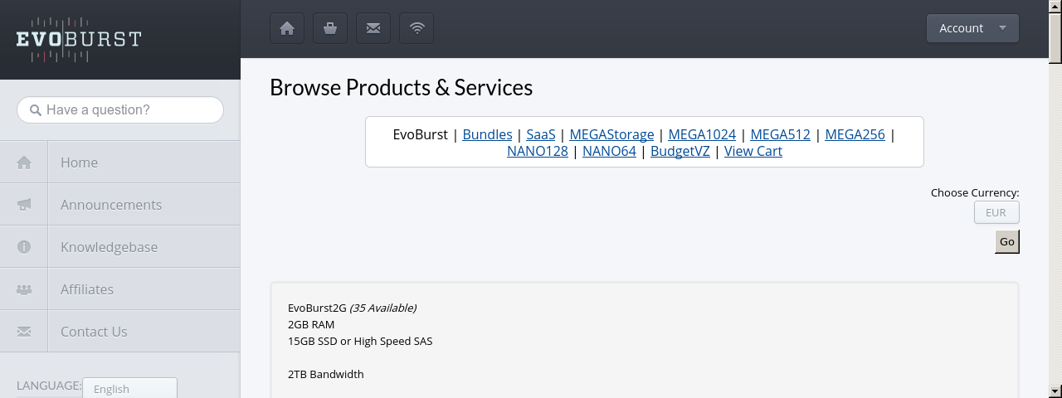Click the scrollbar up arrow
The height and width of the screenshot is (398, 1062).
click(x=1055, y=7)
